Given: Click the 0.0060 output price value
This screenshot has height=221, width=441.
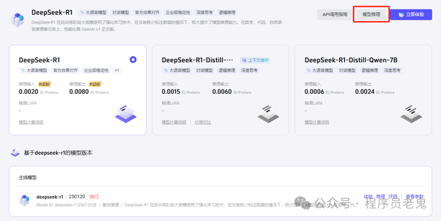Looking at the screenshot, I should [222, 92].
